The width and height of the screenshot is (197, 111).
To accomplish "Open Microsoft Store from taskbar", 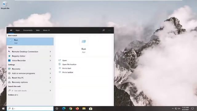I will tap(90, 109).
